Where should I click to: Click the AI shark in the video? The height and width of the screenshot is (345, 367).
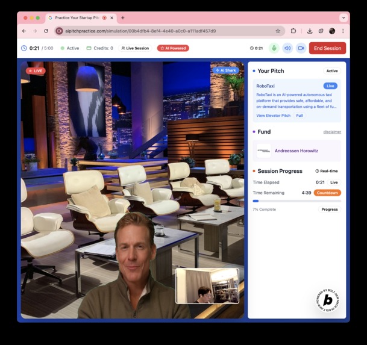(x=134, y=266)
